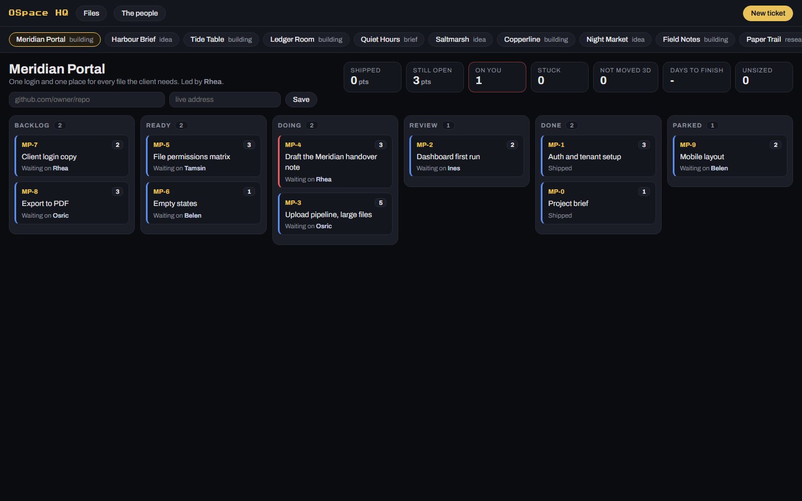Switch to the Ledger Room project
802x501 pixels.
(x=306, y=40)
